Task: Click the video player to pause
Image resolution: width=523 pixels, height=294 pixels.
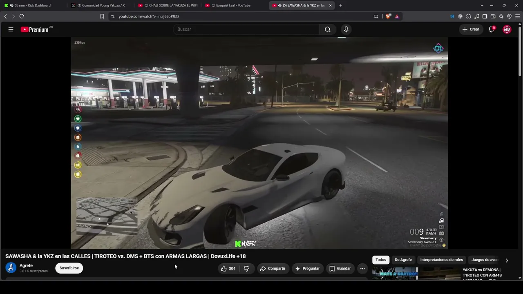Action: tap(259, 143)
